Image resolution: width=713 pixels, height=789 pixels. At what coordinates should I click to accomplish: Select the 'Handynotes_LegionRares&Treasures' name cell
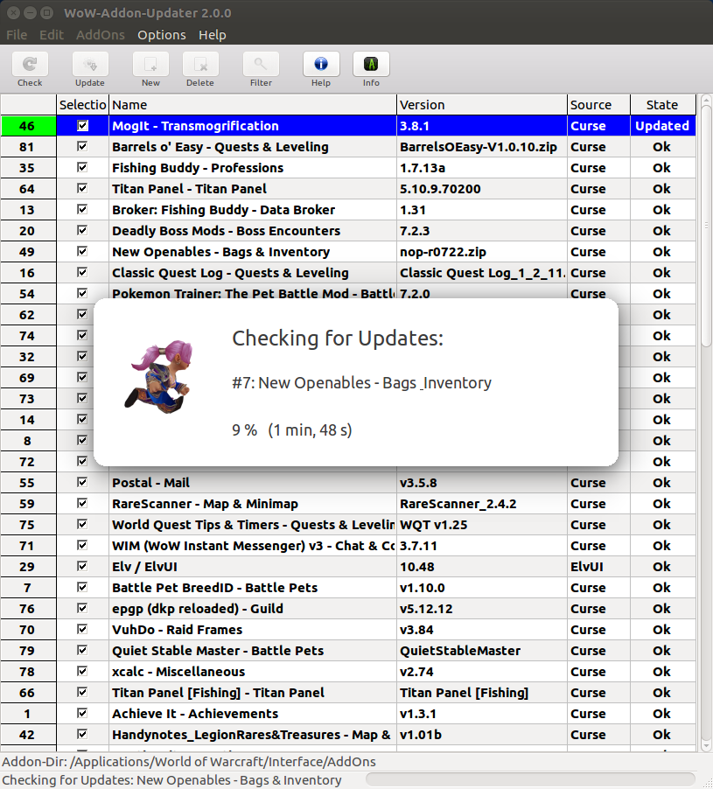tap(253, 735)
